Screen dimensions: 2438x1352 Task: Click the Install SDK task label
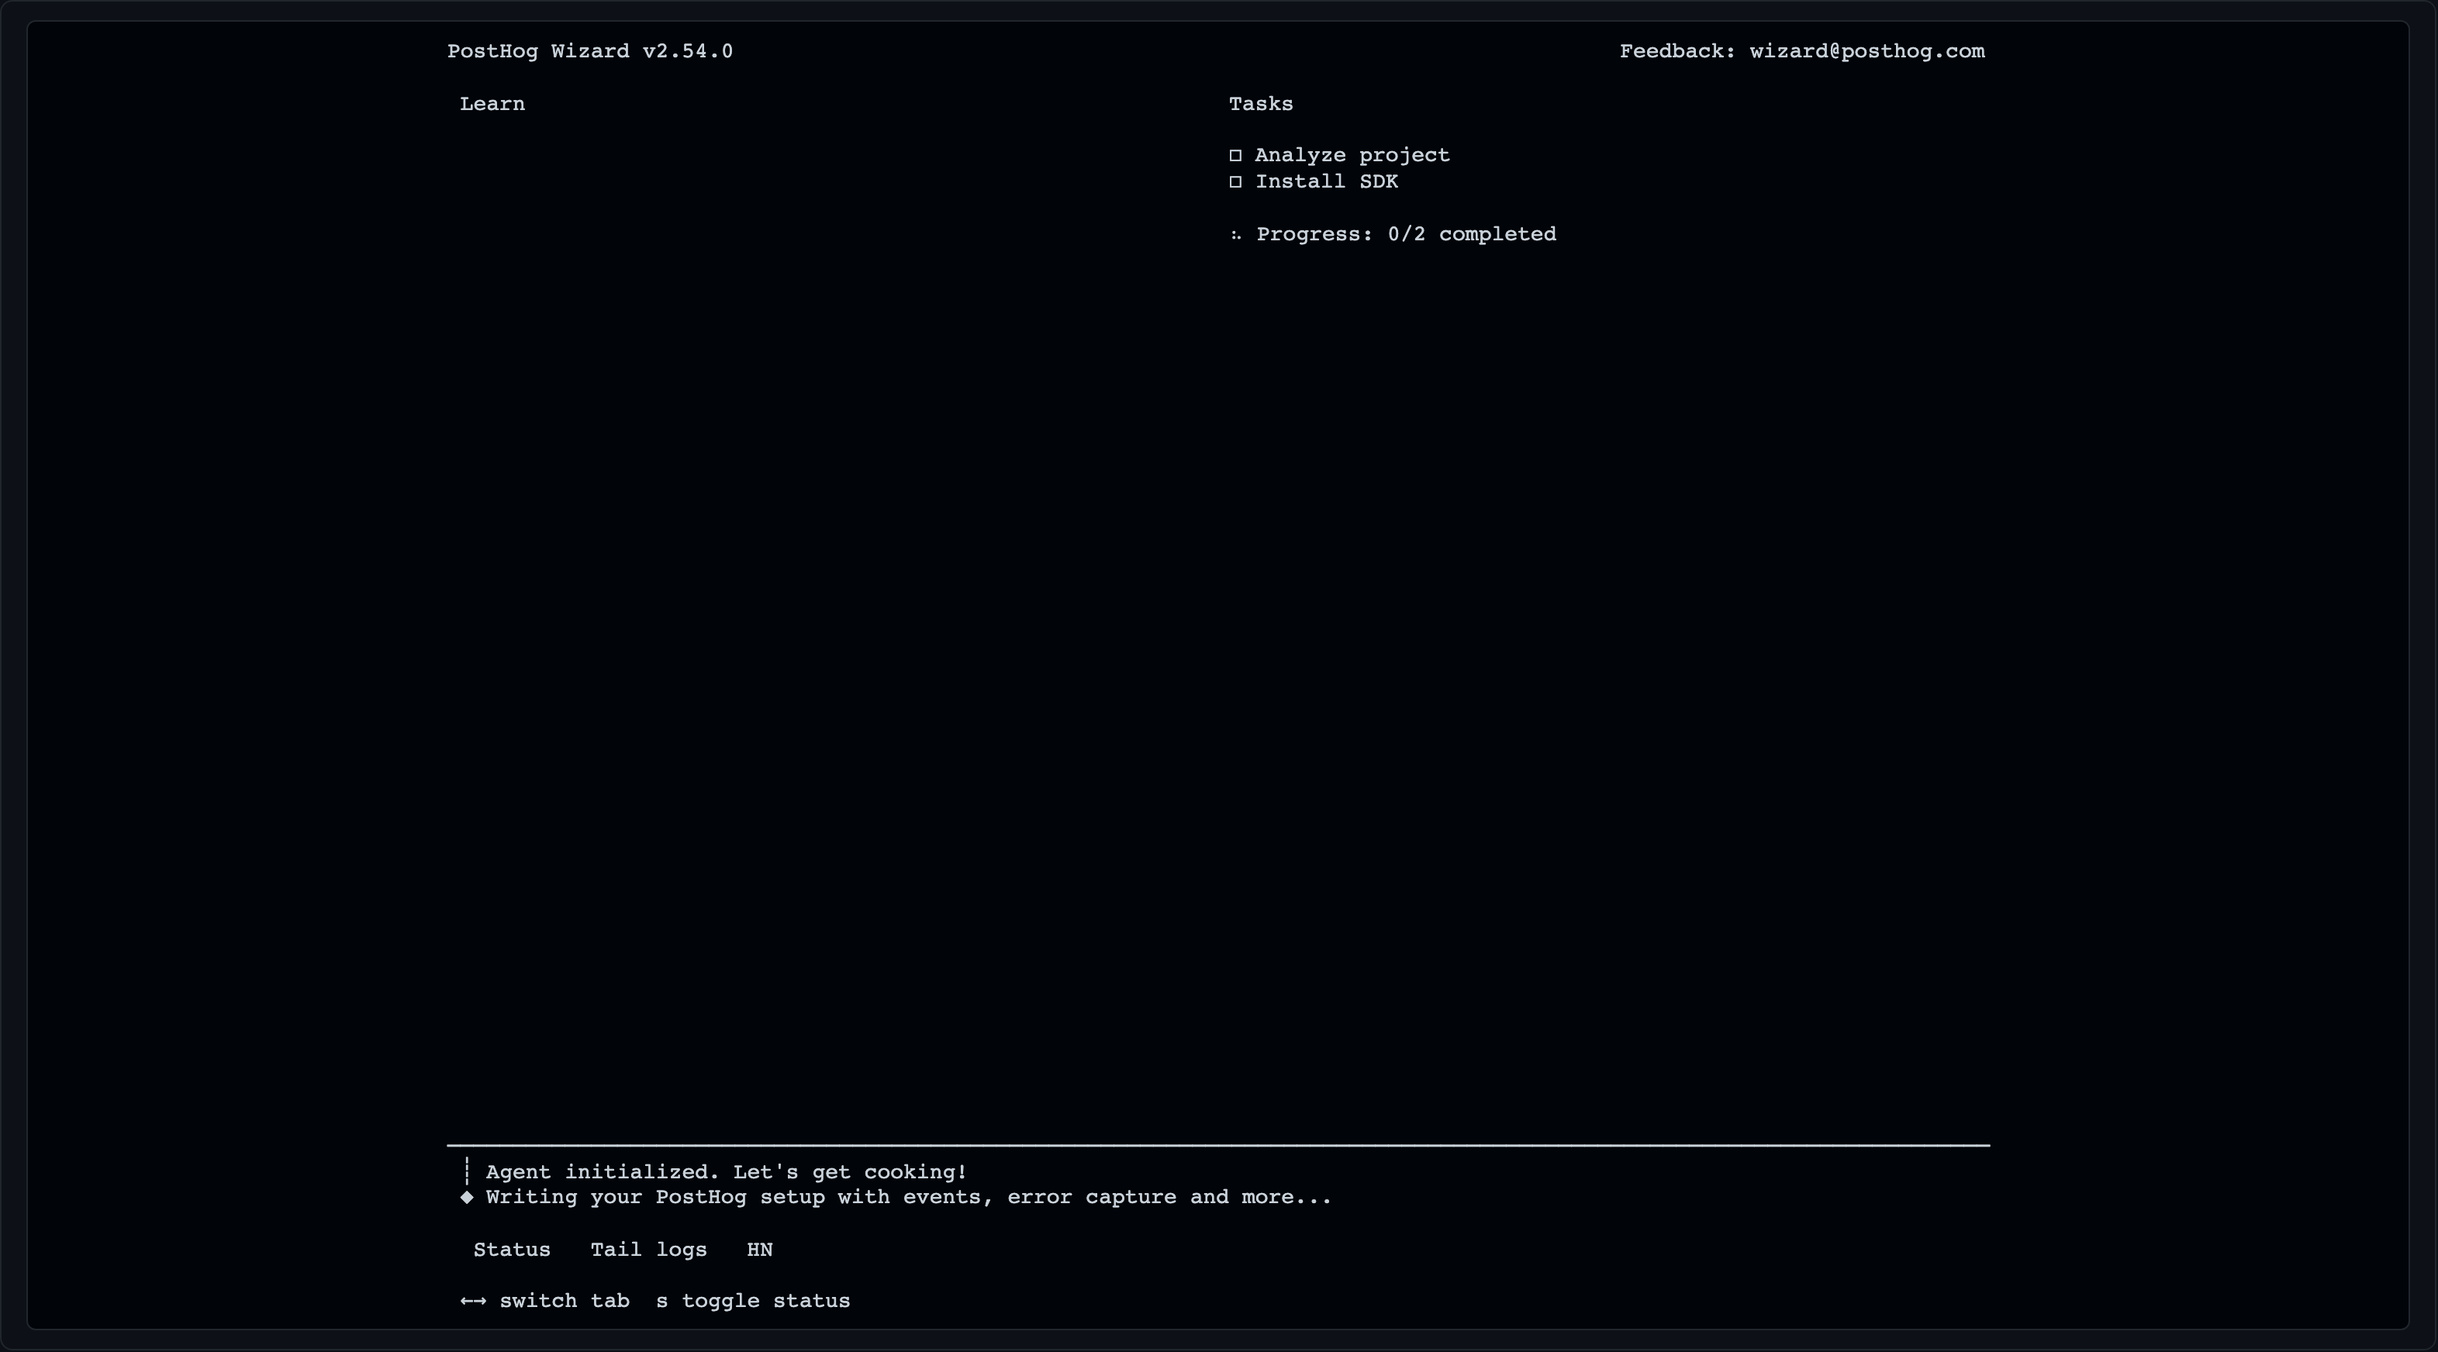tap(1327, 181)
